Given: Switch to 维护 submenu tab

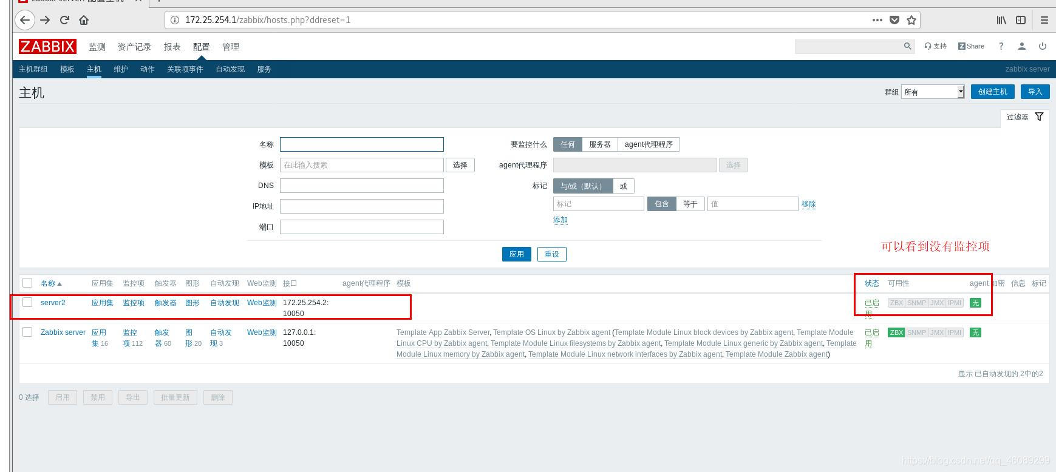Looking at the screenshot, I should 121,69.
